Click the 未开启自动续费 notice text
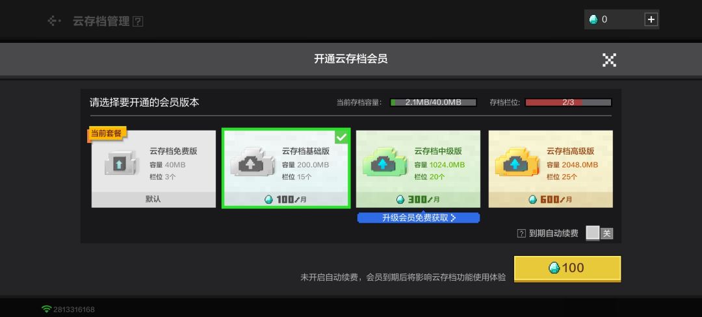Image resolution: width=702 pixels, height=317 pixels. (x=403, y=277)
